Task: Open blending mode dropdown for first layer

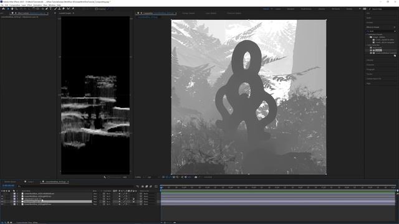Action: point(95,194)
